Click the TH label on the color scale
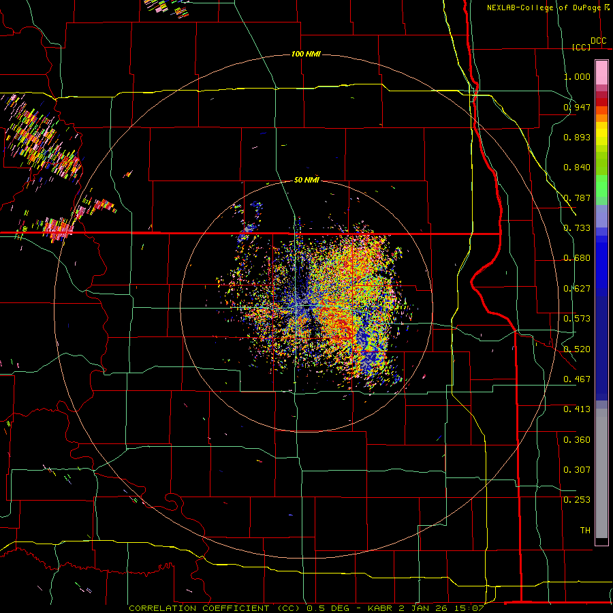Screen dimensions: 613x613 (x=585, y=531)
